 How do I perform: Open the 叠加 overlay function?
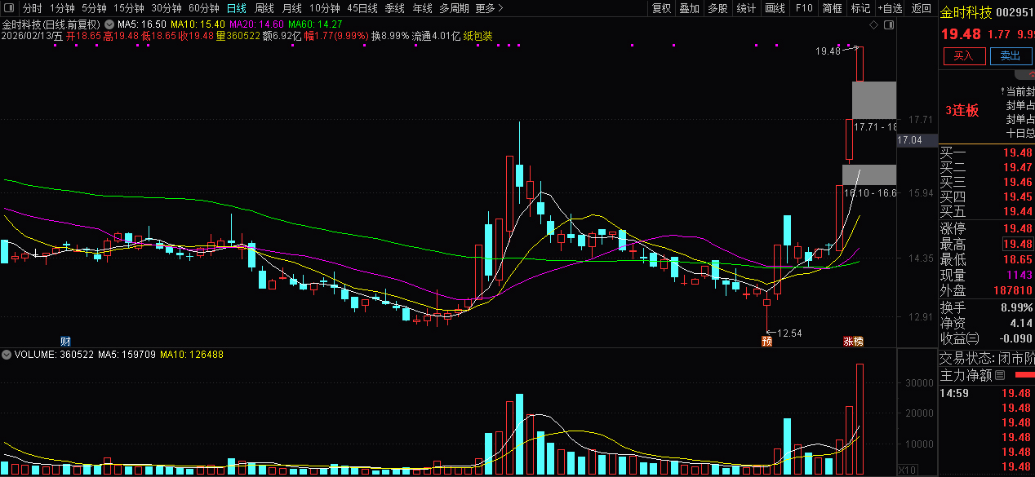[688, 8]
